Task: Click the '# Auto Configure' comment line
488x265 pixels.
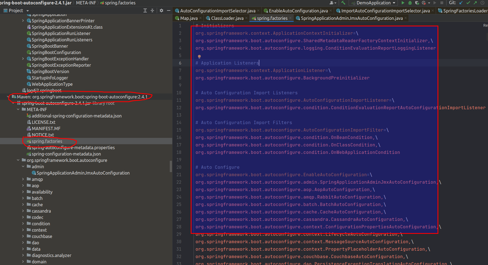Action: point(217,167)
